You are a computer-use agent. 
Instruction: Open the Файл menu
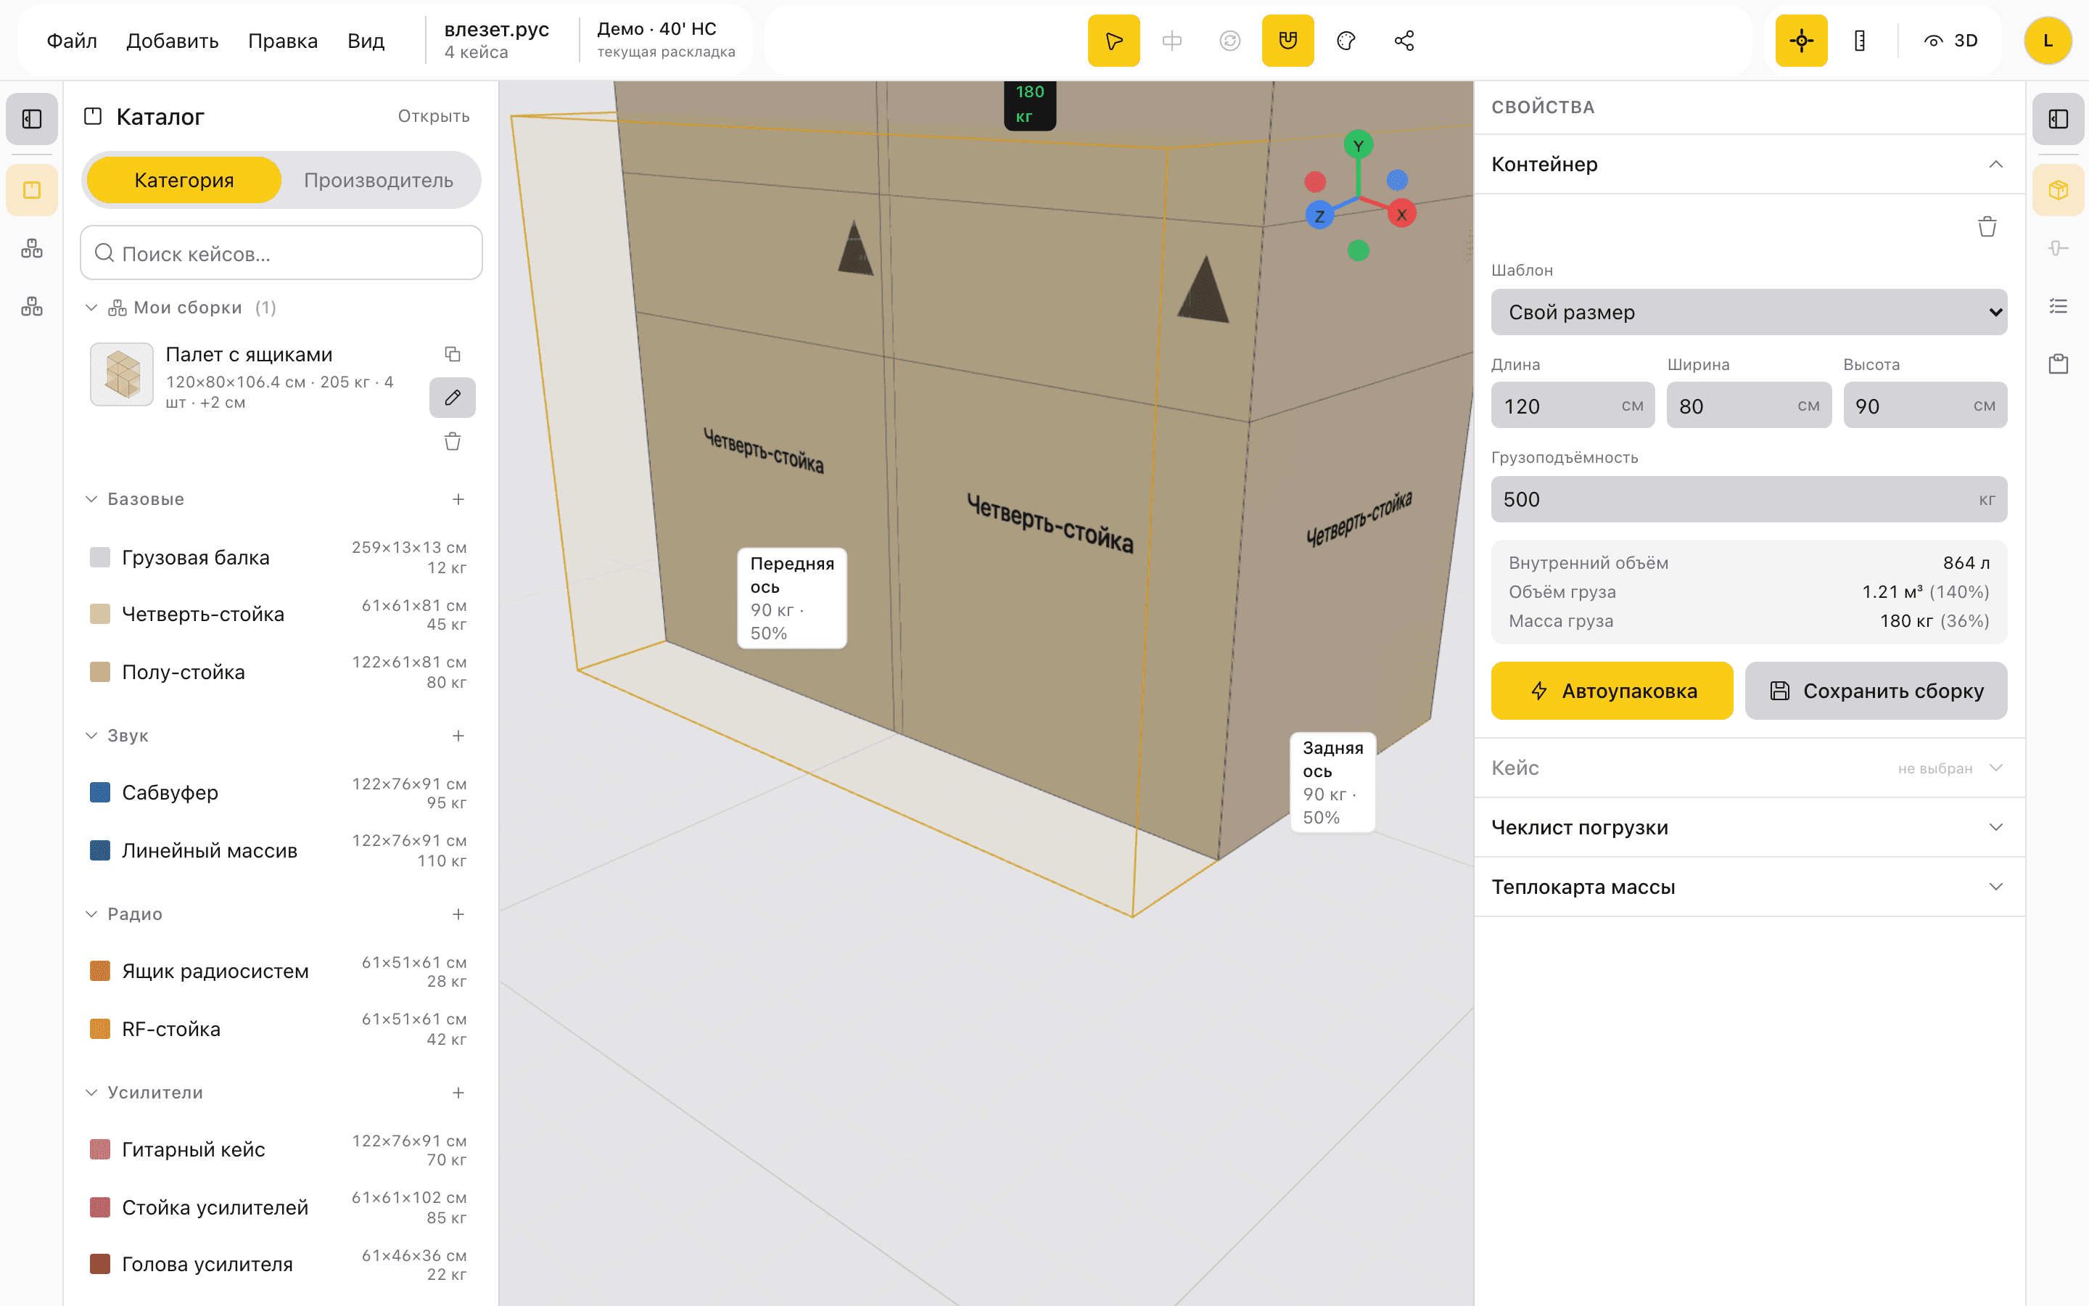pos(72,41)
